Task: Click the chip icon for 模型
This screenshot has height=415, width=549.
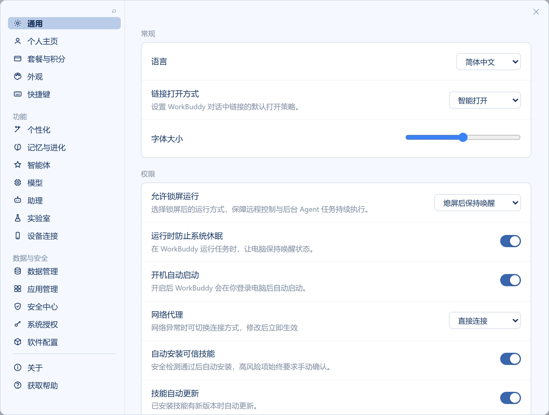Action: click(x=18, y=183)
